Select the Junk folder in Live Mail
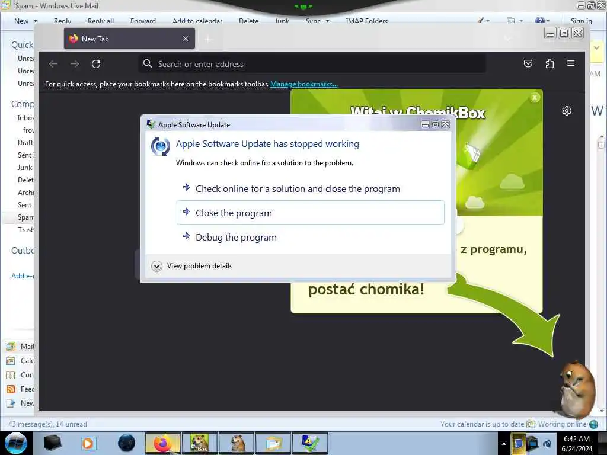The image size is (607, 455). tap(25, 168)
